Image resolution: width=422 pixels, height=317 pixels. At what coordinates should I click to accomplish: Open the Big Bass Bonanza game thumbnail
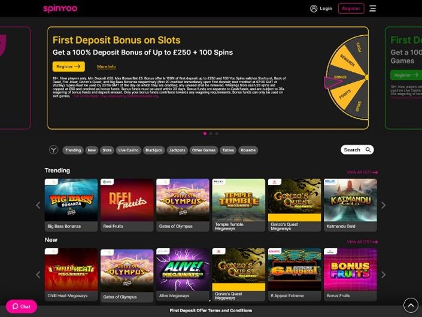click(x=71, y=200)
